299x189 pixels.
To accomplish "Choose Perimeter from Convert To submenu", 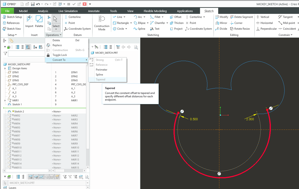I will (101, 70).
